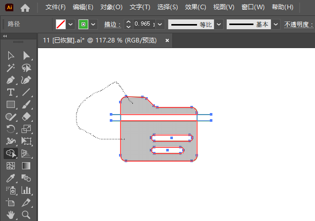
Task: Open the 窗口(W) menu
Action: [253, 7]
